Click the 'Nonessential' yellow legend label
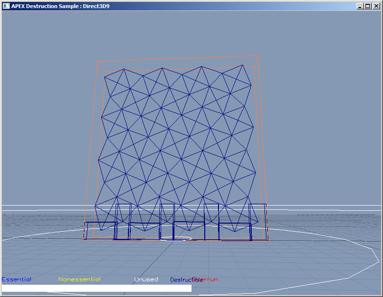383x297 pixels. pos(79,279)
